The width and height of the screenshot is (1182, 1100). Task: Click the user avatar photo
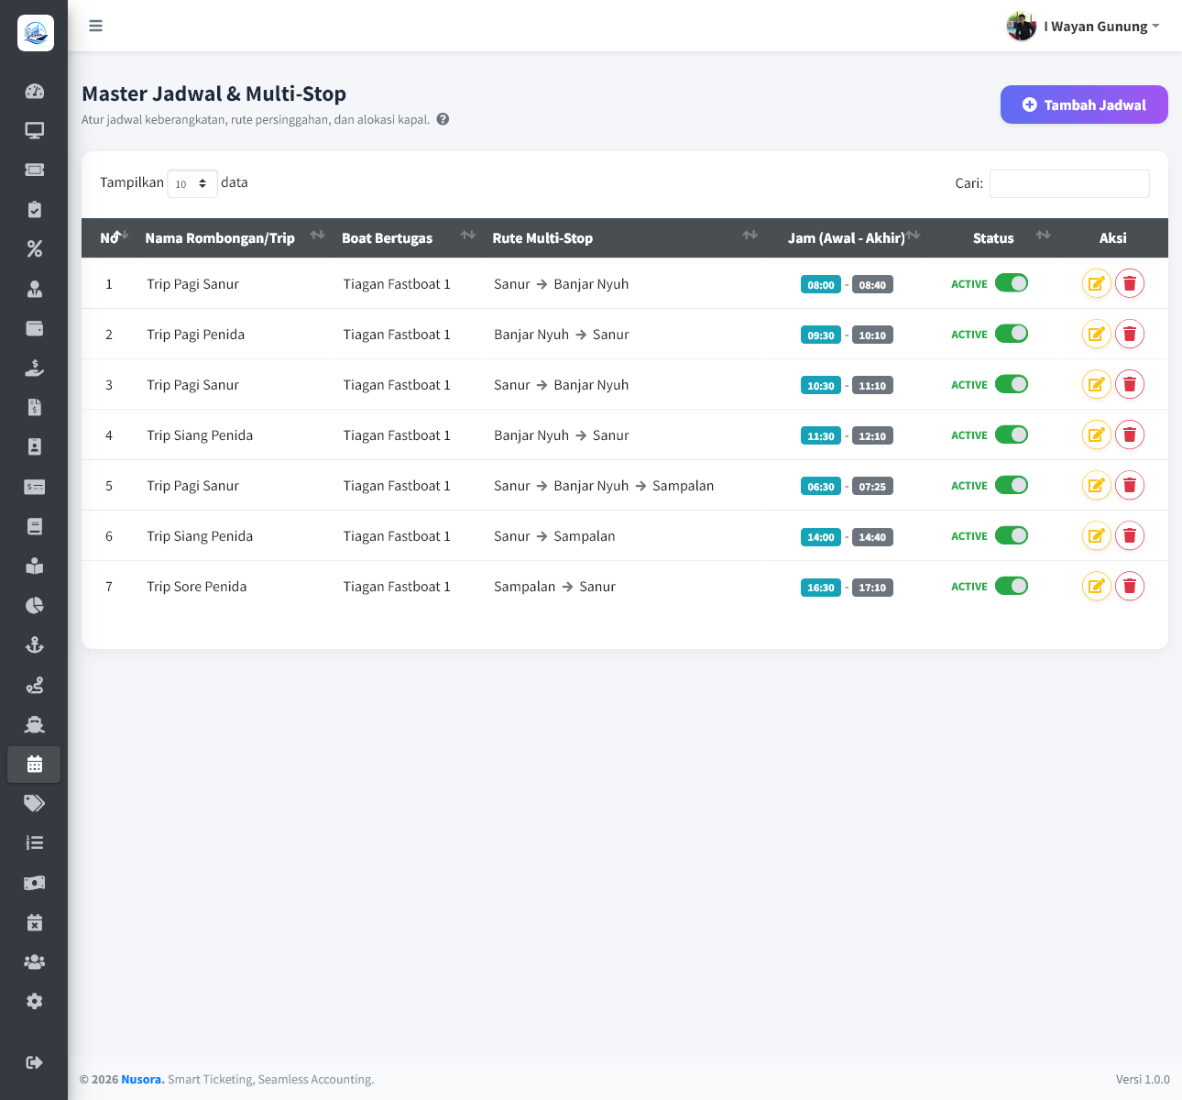[x=1021, y=27]
